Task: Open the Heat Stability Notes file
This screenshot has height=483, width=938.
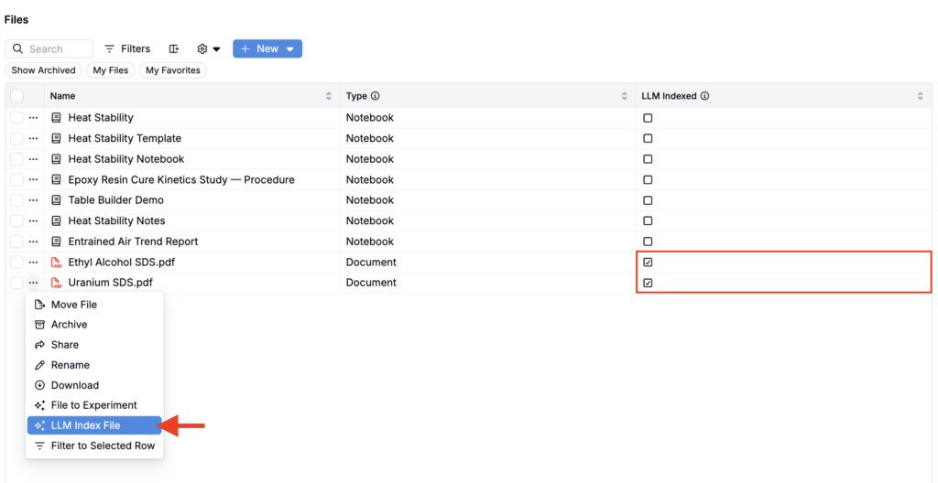Action: 116,220
